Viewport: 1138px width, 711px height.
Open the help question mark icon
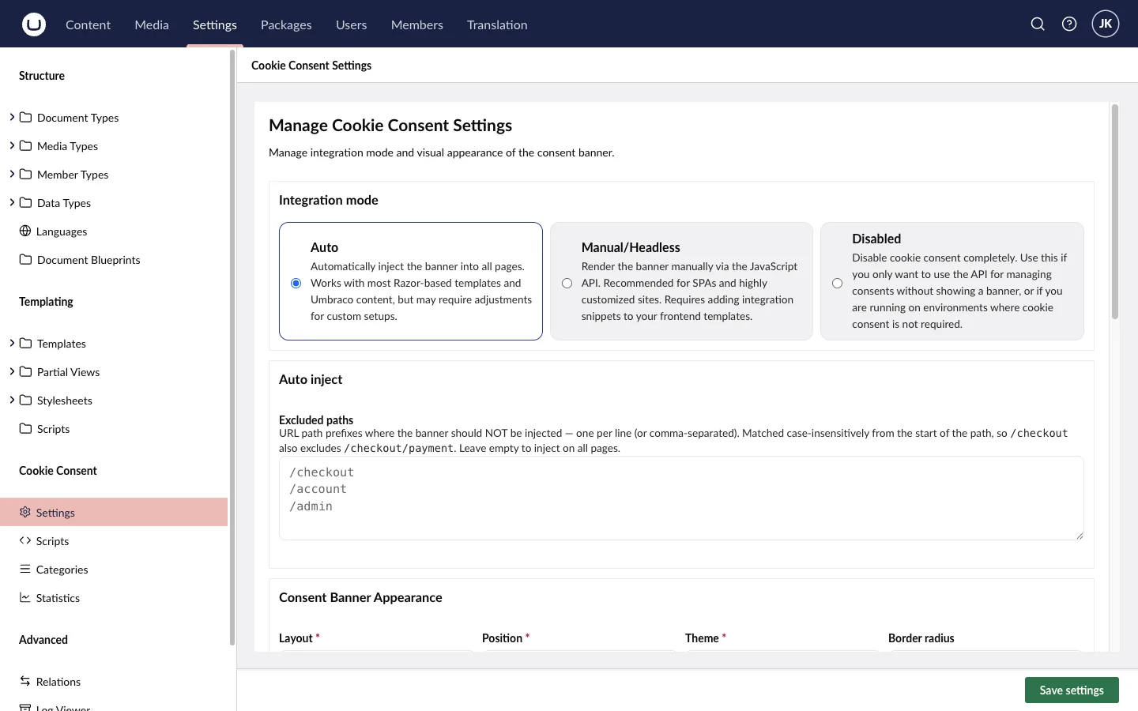click(x=1069, y=24)
